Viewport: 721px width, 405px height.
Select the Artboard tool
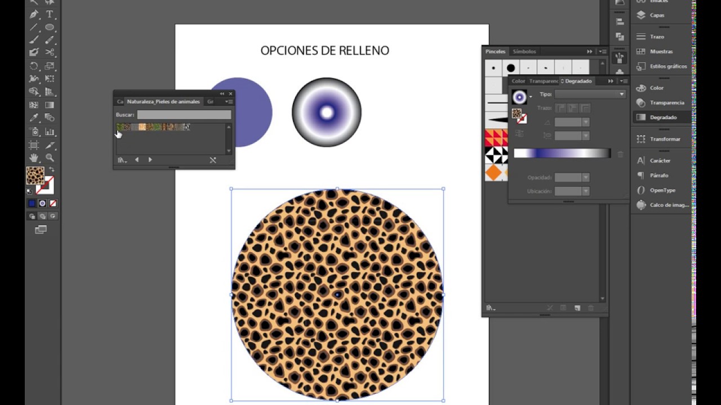(34, 145)
